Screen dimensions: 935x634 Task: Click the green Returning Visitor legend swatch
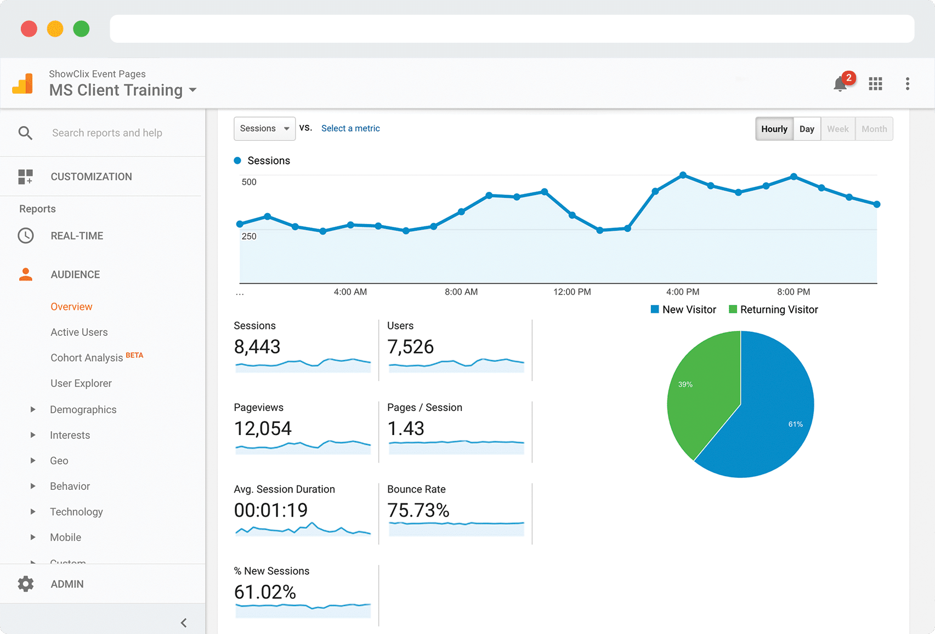click(x=733, y=309)
